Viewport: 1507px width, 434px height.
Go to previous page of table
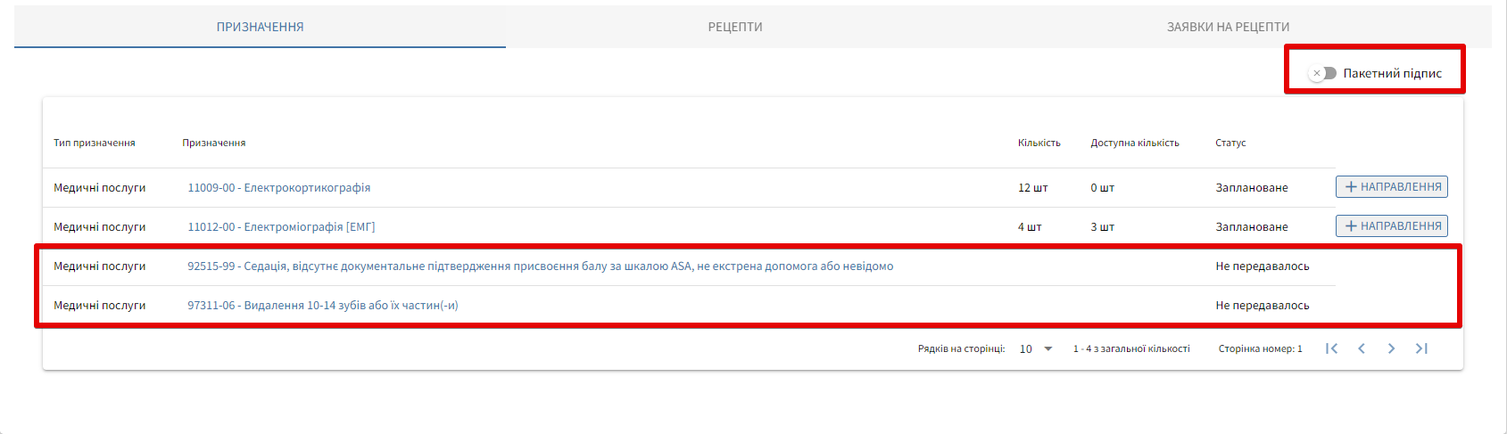1362,348
